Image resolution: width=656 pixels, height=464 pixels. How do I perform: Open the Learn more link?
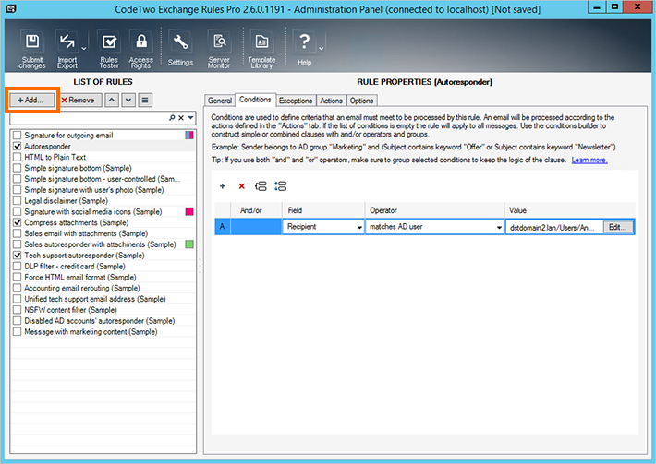click(589, 160)
